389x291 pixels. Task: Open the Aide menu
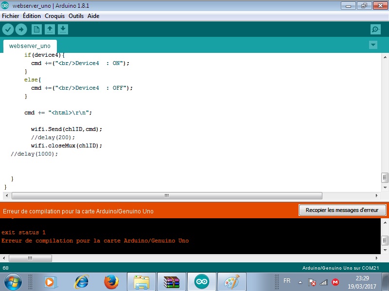coord(93,16)
